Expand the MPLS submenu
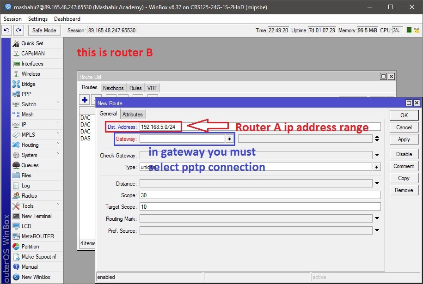 58,134
